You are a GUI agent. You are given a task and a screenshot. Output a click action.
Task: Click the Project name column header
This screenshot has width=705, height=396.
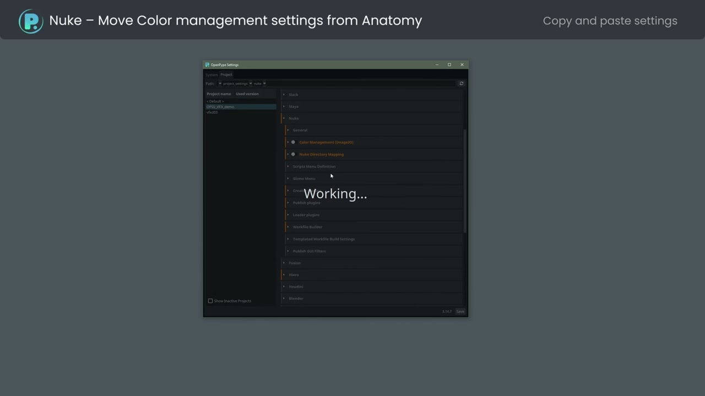pyautogui.click(x=219, y=94)
